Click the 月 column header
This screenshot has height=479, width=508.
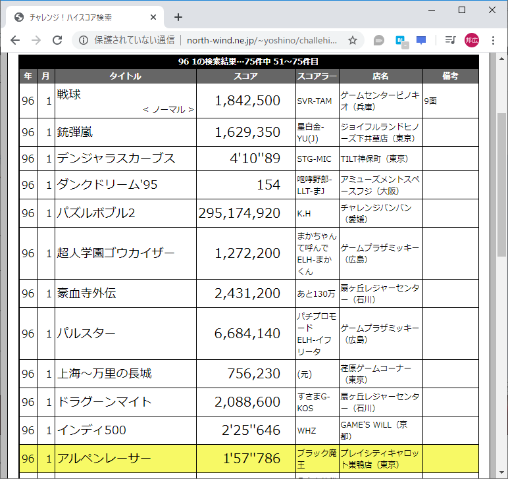(x=45, y=76)
